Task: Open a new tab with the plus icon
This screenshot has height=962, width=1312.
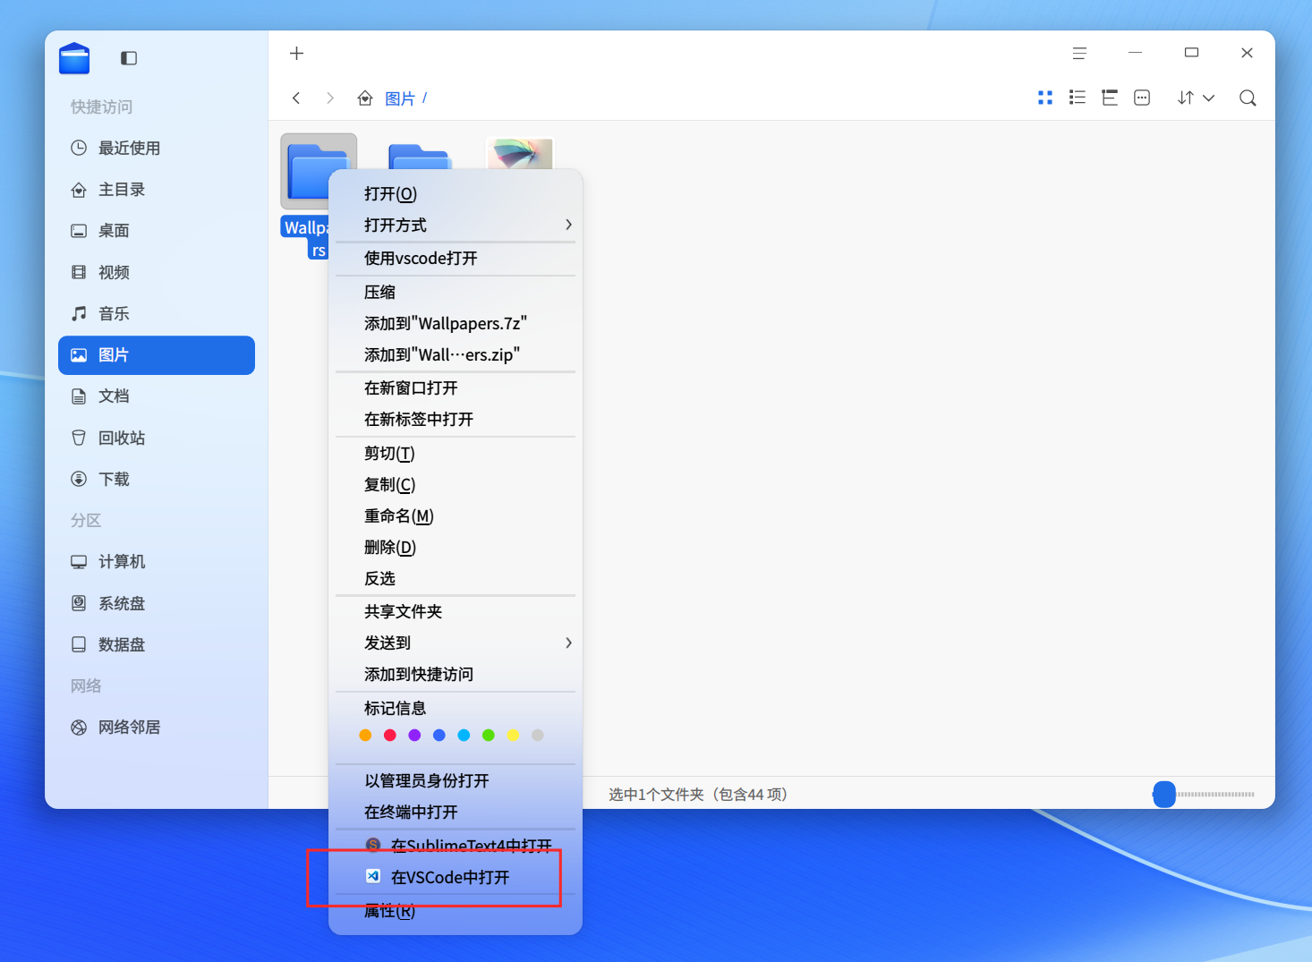Action: pyautogui.click(x=297, y=54)
